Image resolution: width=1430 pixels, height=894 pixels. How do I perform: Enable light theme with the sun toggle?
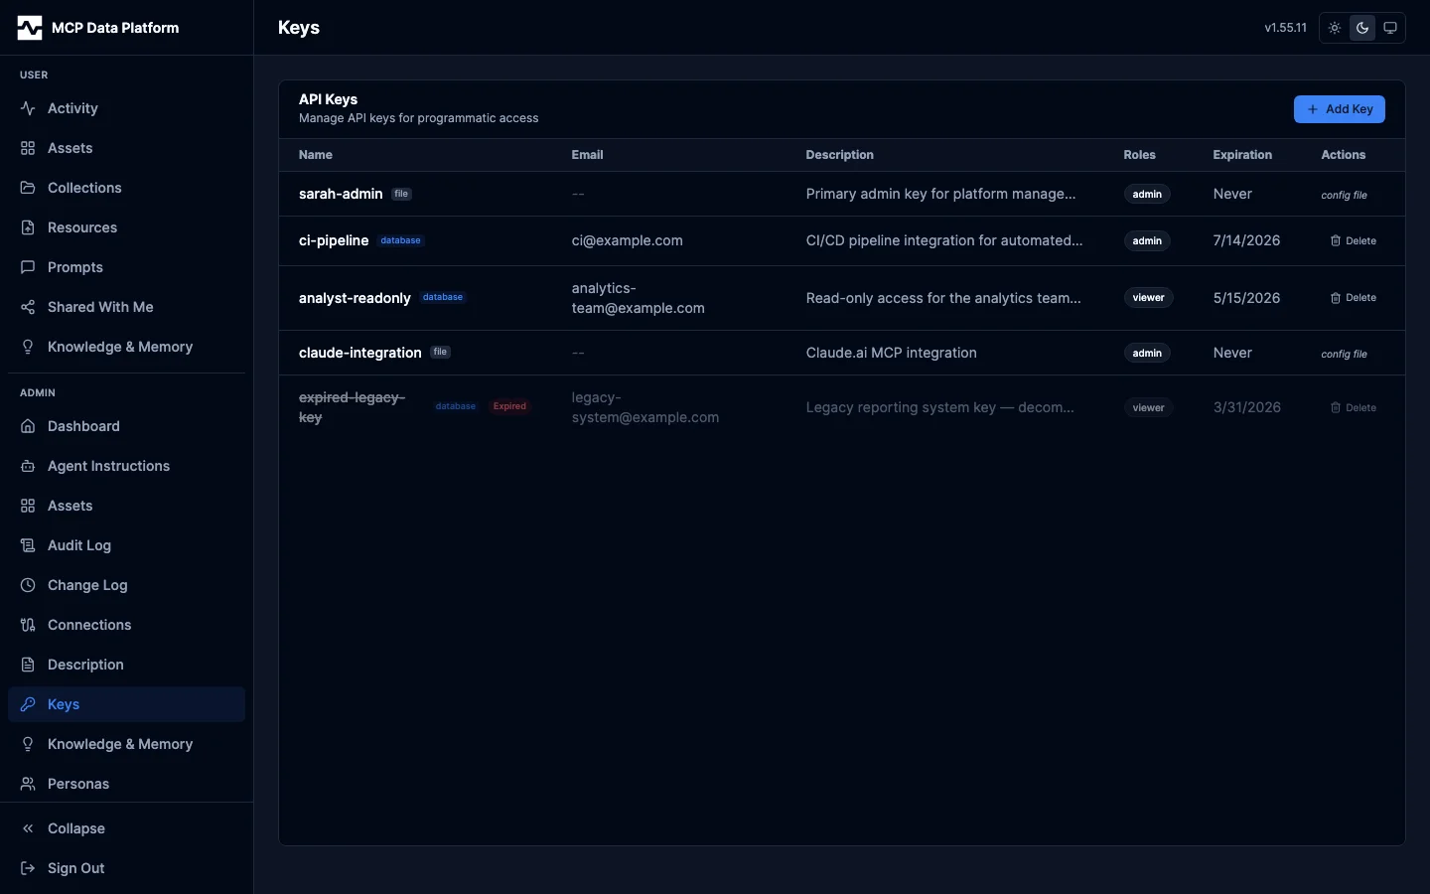click(1334, 27)
